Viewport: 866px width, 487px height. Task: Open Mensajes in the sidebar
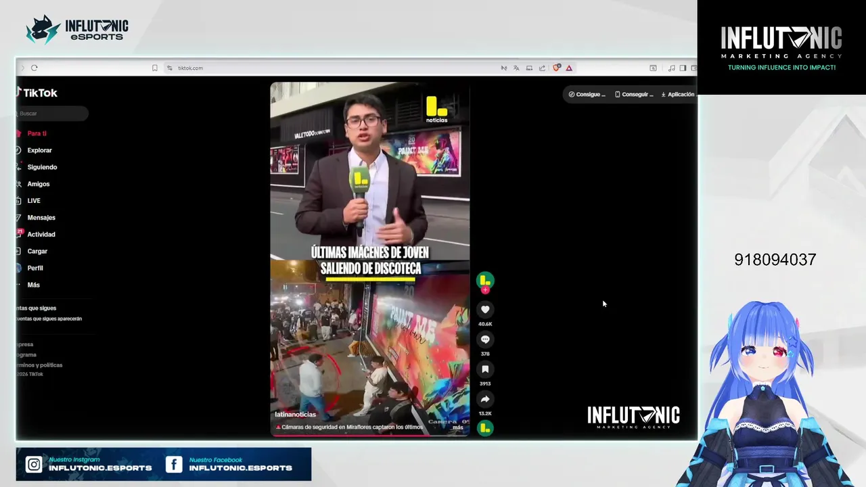[41, 218]
